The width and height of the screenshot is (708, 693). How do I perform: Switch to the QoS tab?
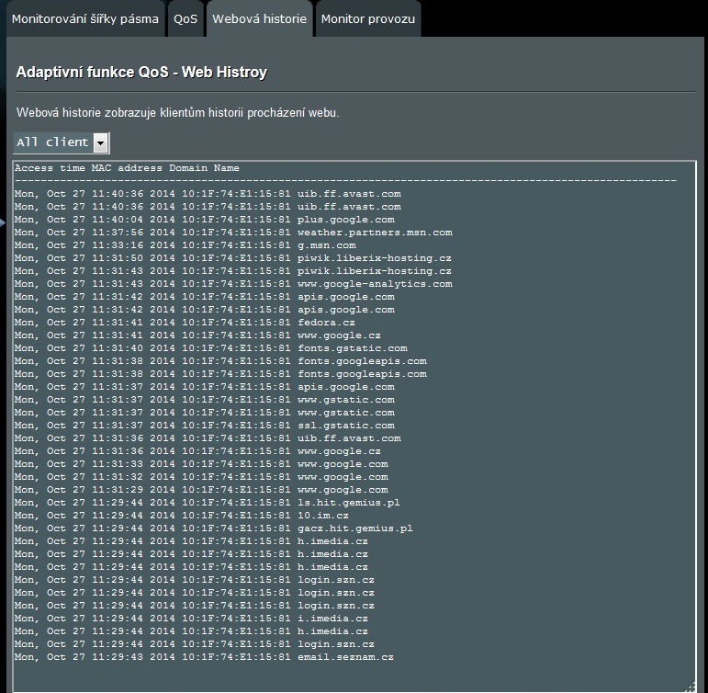(185, 19)
